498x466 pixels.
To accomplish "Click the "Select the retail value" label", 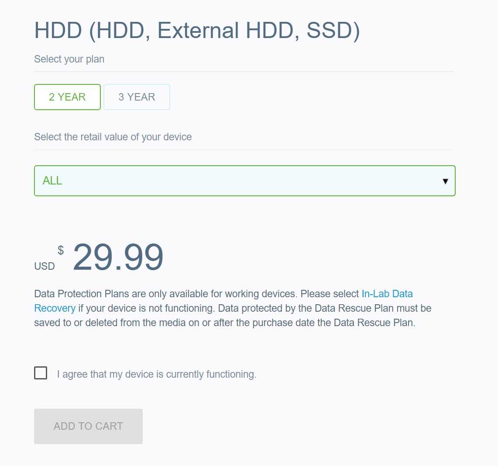I will (113, 137).
